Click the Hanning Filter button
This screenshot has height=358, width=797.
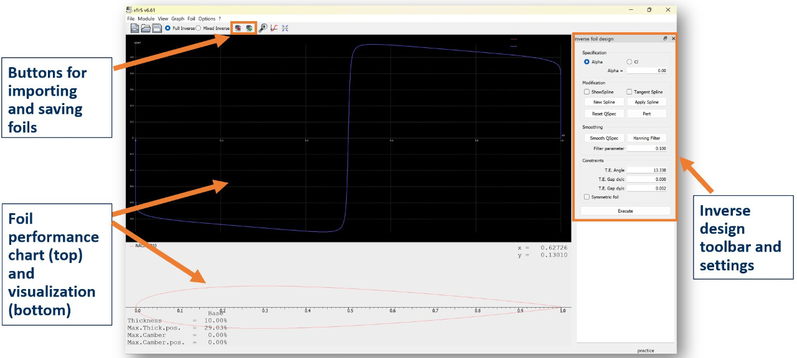(x=646, y=138)
